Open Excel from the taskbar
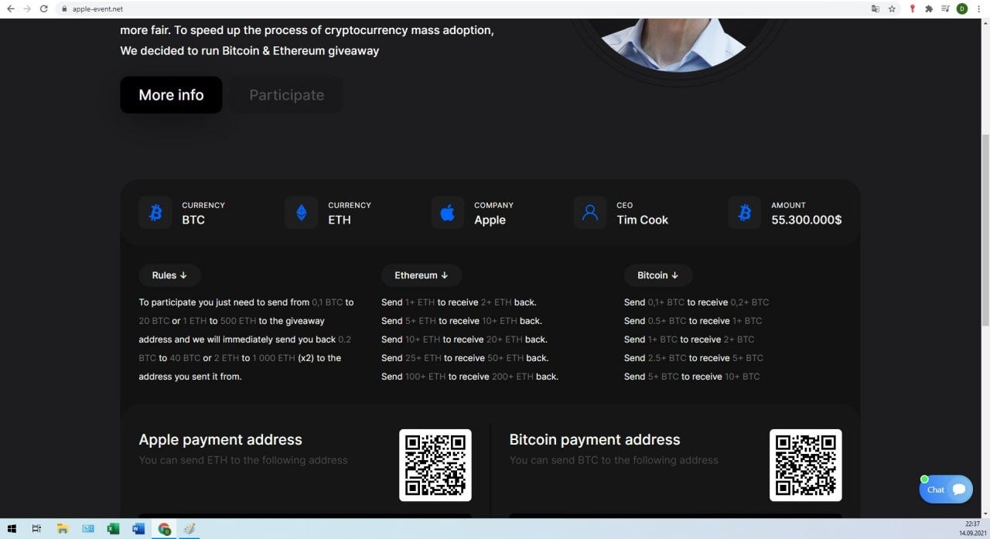The image size is (990, 539). pos(113,529)
